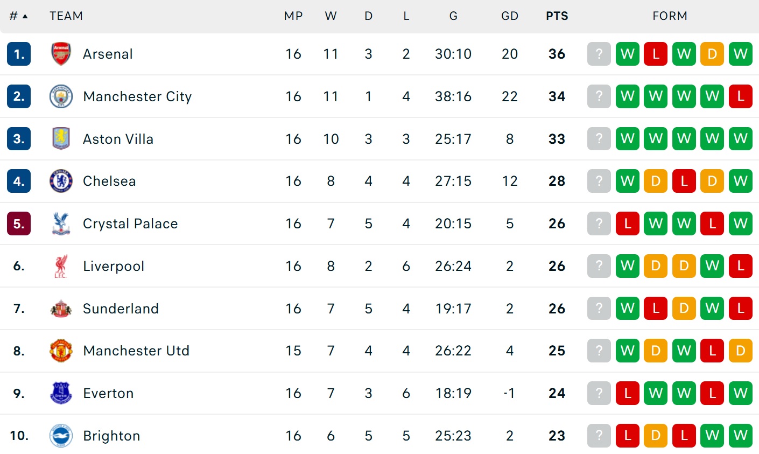Click the Liverpool club crest icon

click(x=61, y=266)
